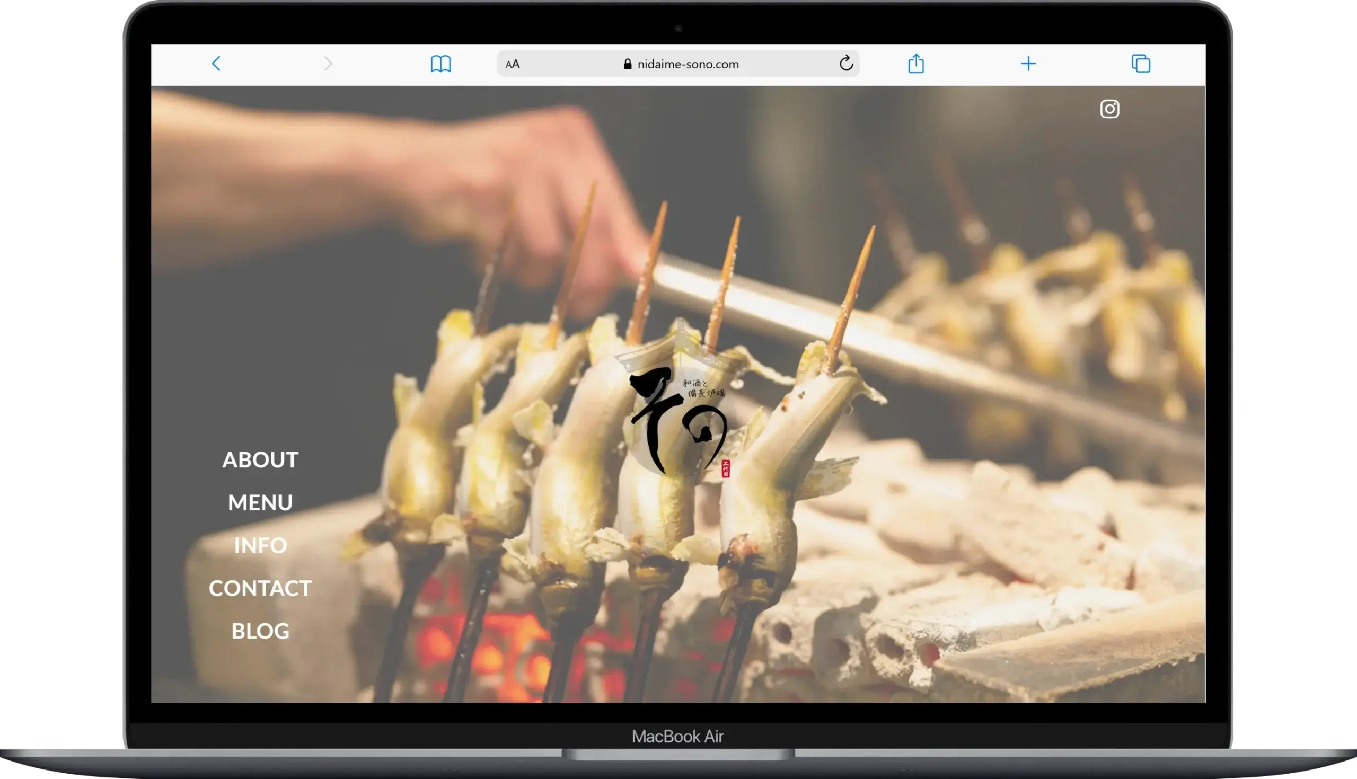1357x779 pixels.
Task: Click the forward navigation arrow
Action: click(328, 64)
